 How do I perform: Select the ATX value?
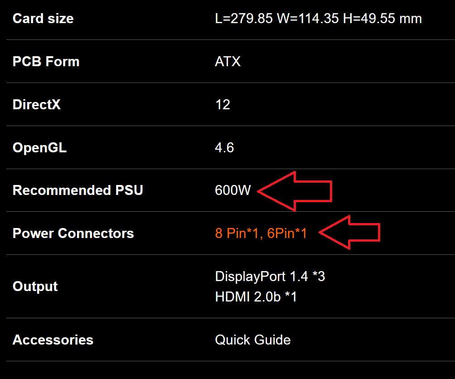[x=228, y=62]
